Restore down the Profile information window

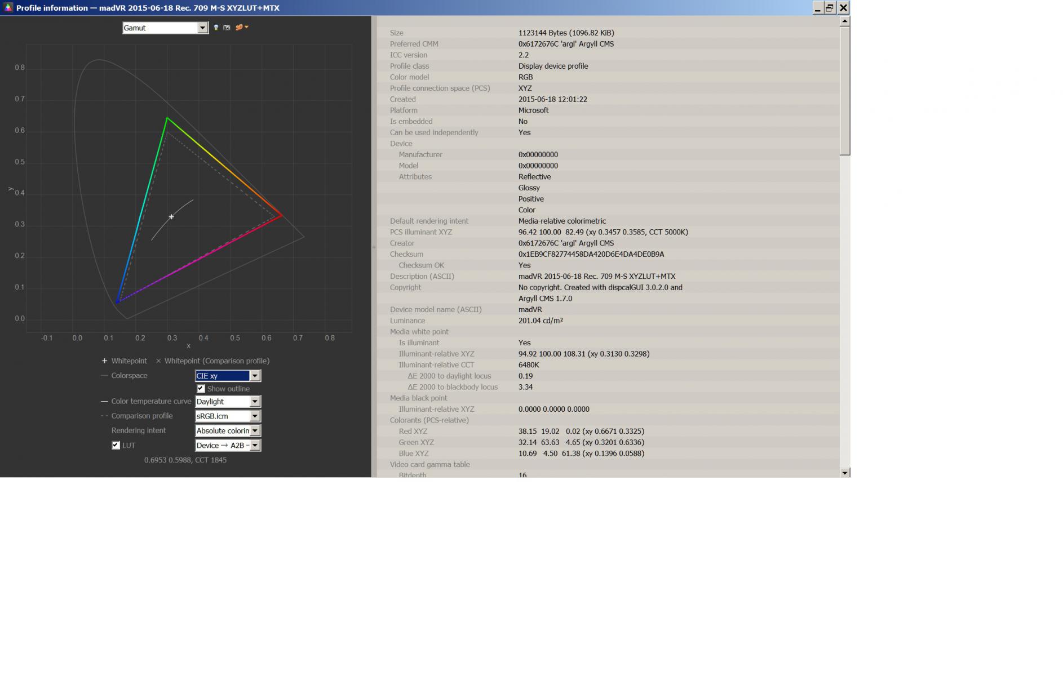click(x=830, y=8)
